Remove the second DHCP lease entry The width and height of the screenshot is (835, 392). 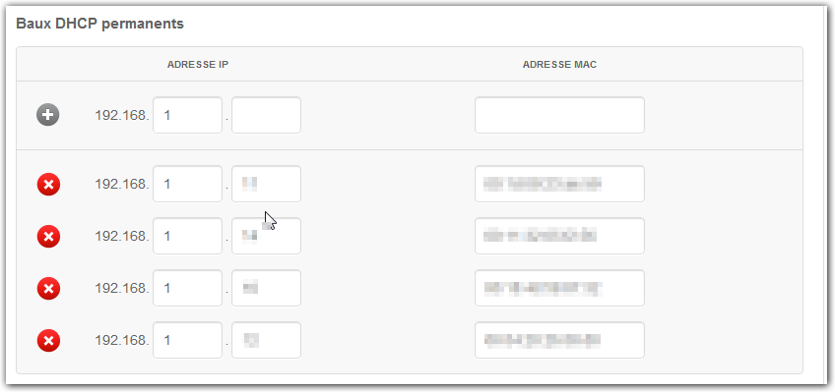pyautogui.click(x=48, y=237)
